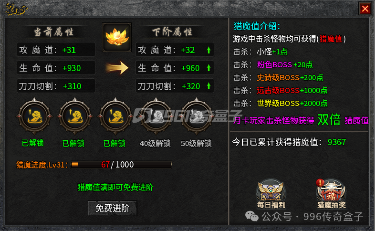Click the locked 50级解锁 skill icon
This screenshot has width=375, height=231.
(x=197, y=116)
